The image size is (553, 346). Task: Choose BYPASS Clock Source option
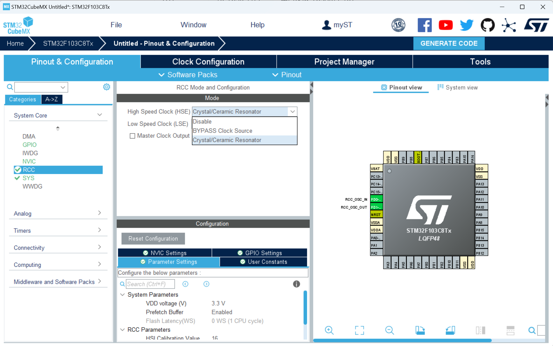245,131
